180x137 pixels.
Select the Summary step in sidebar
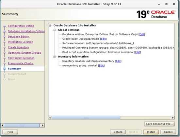coord(14,69)
